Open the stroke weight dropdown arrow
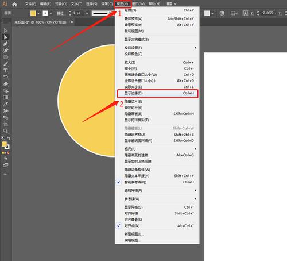 pyautogui.click(x=87, y=13)
